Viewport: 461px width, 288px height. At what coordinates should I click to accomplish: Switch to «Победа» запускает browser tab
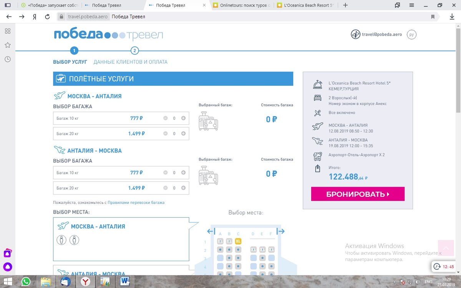pyautogui.click(x=49, y=5)
